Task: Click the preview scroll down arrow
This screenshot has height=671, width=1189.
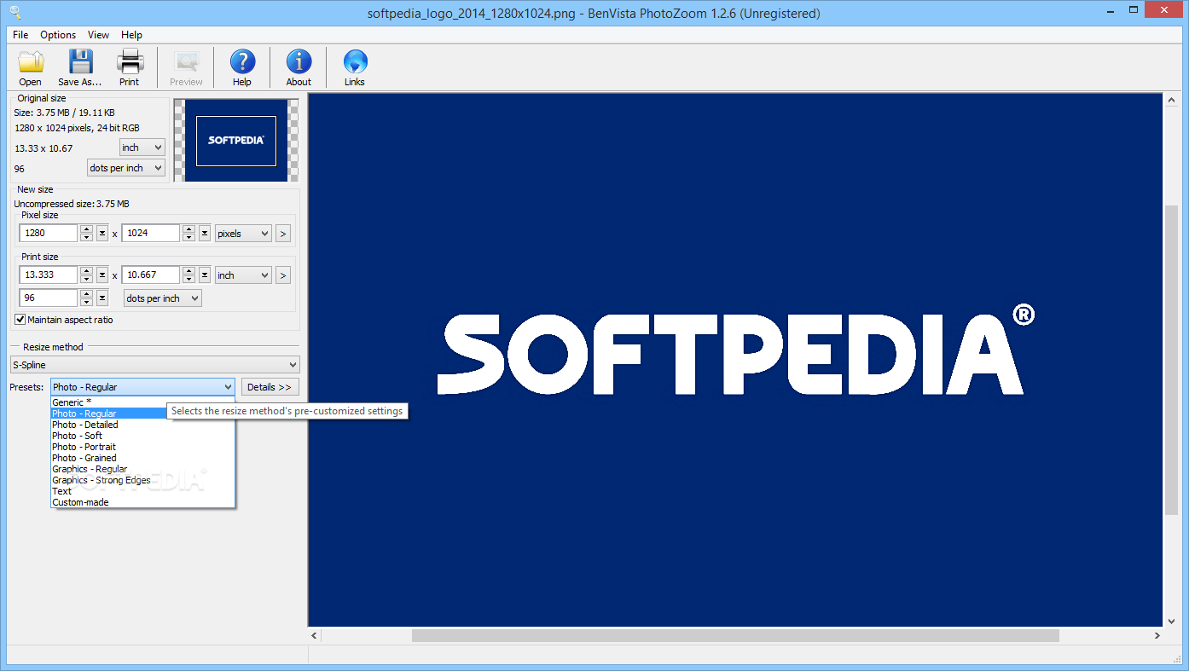Action: tap(1171, 621)
